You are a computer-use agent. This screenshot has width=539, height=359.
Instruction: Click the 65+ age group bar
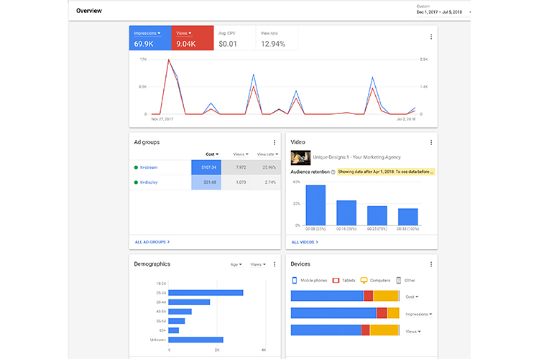pos(174,330)
